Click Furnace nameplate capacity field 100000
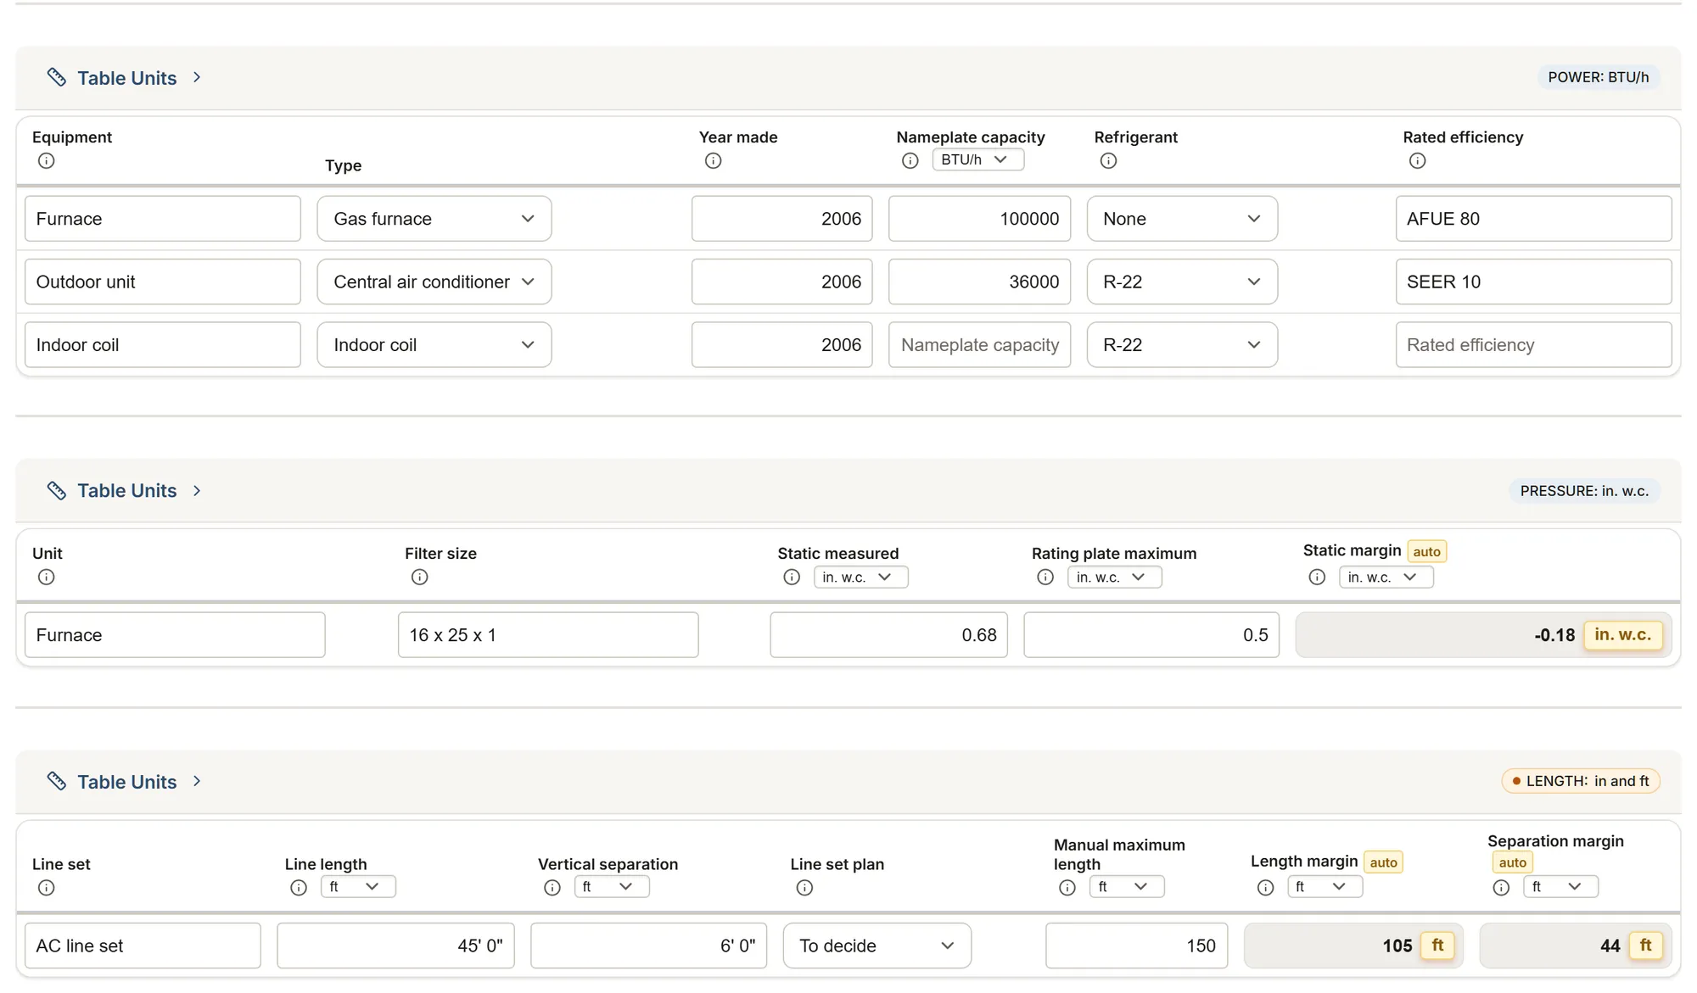The image size is (1697, 993). [979, 219]
